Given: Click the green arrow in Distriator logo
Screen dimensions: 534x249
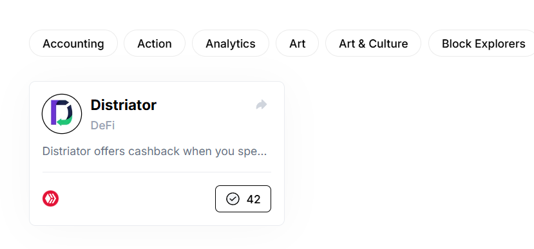Looking at the screenshot, I should point(64,121).
